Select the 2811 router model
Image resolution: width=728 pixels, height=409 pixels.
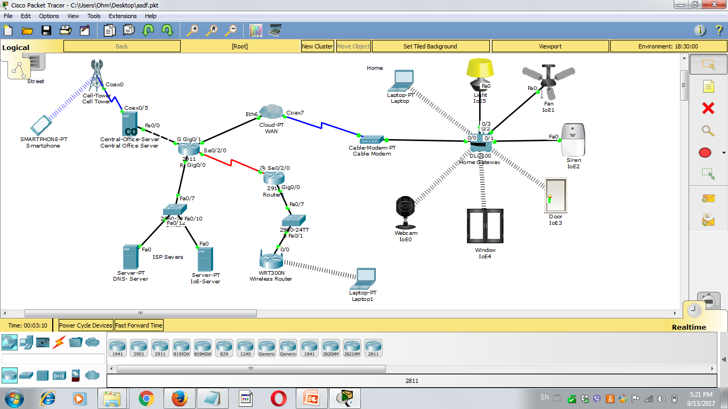(373, 347)
